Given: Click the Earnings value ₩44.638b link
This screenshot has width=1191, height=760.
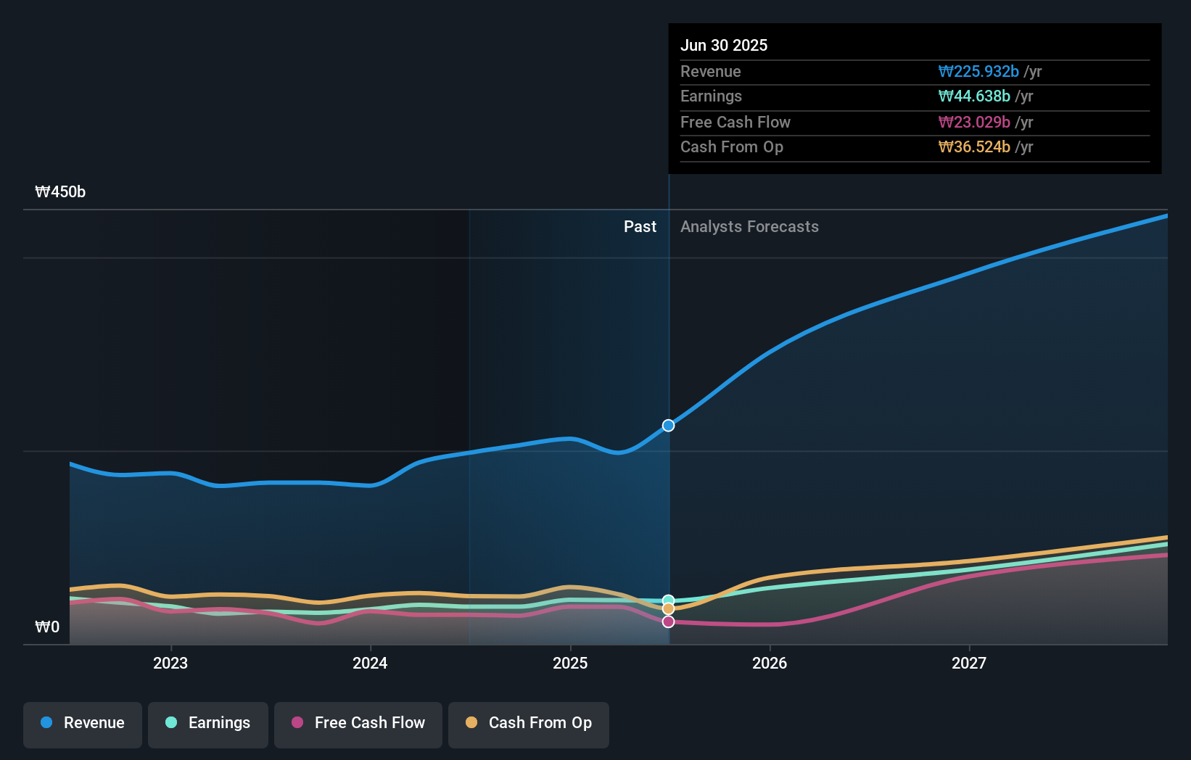Looking at the screenshot, I should [973, 96].
